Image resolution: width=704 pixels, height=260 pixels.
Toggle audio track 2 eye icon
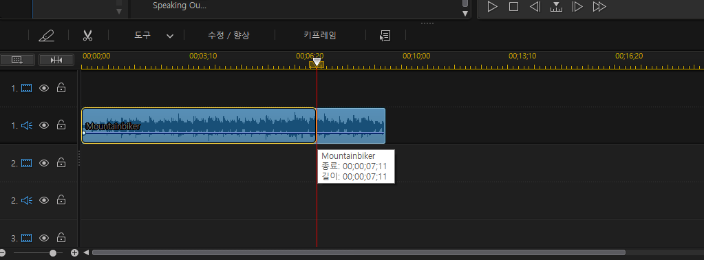[x=43, y=200]
